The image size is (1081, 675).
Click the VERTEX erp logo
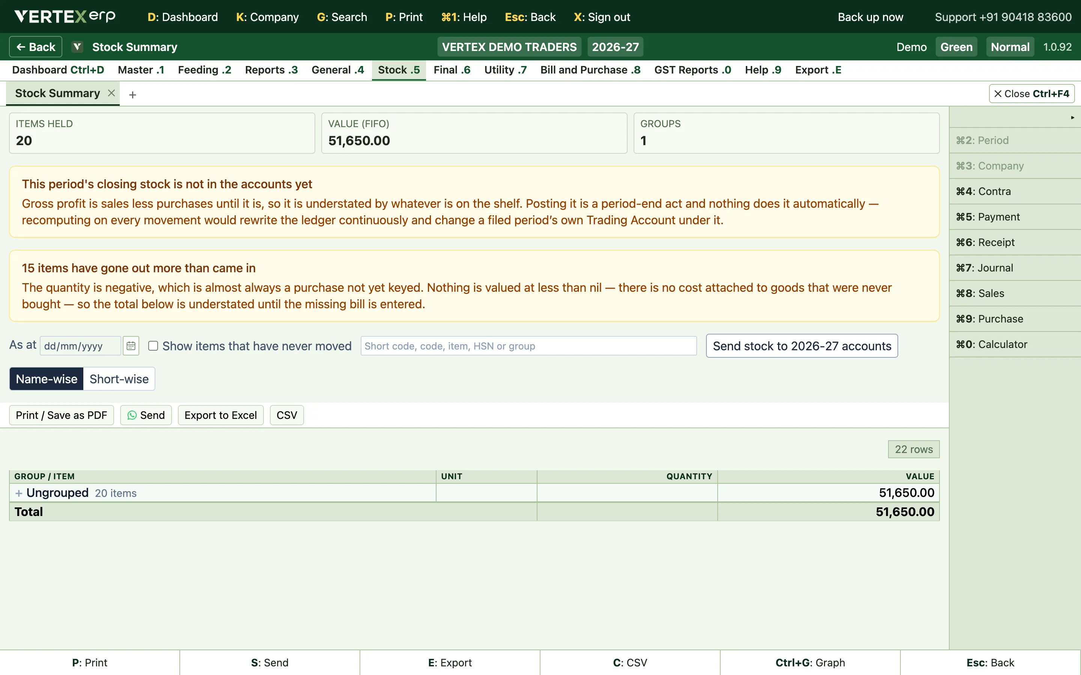tap(65, 16)
